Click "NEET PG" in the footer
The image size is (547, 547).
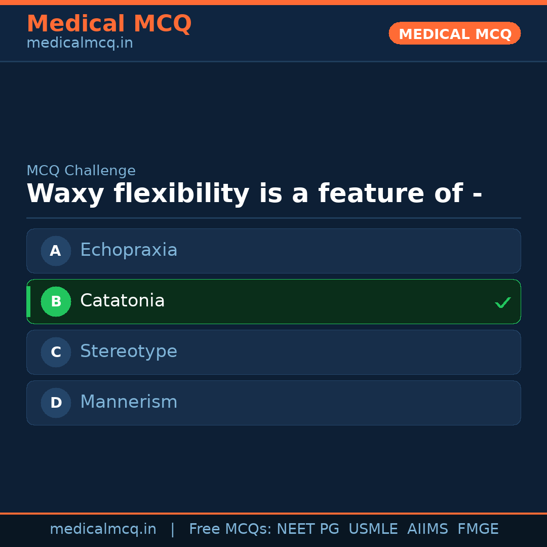pos(308,529)
